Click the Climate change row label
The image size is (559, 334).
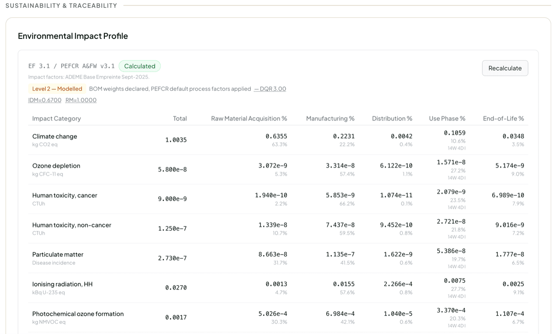[x=55, y=136]
